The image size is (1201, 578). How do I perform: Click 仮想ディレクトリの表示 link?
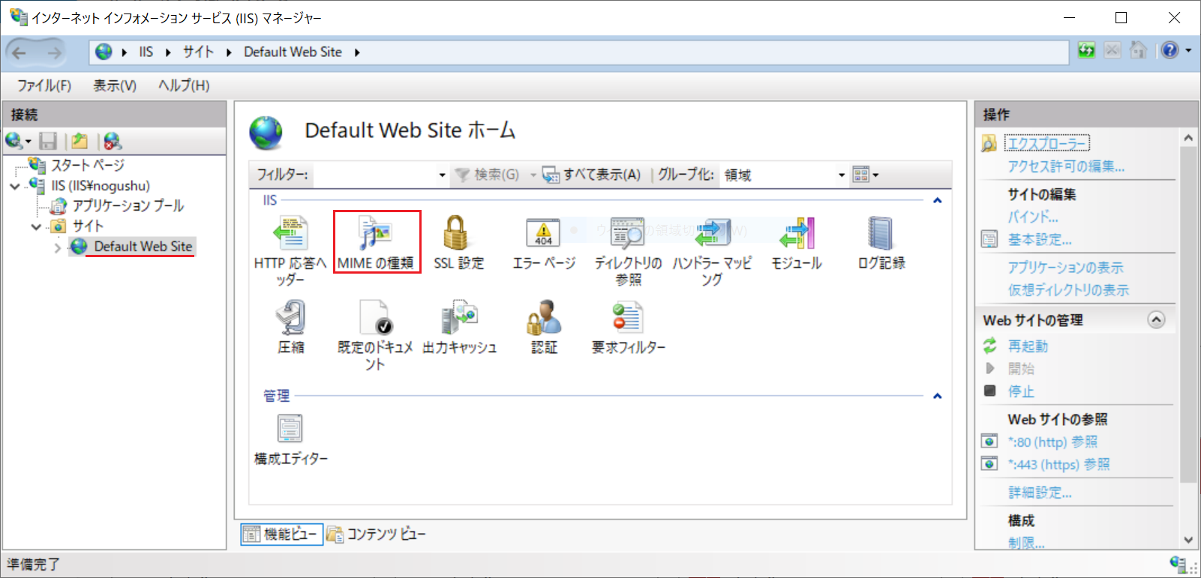(x=1068, y=290)
